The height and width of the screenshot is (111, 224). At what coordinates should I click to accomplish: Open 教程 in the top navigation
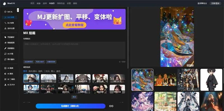(75, 3)
